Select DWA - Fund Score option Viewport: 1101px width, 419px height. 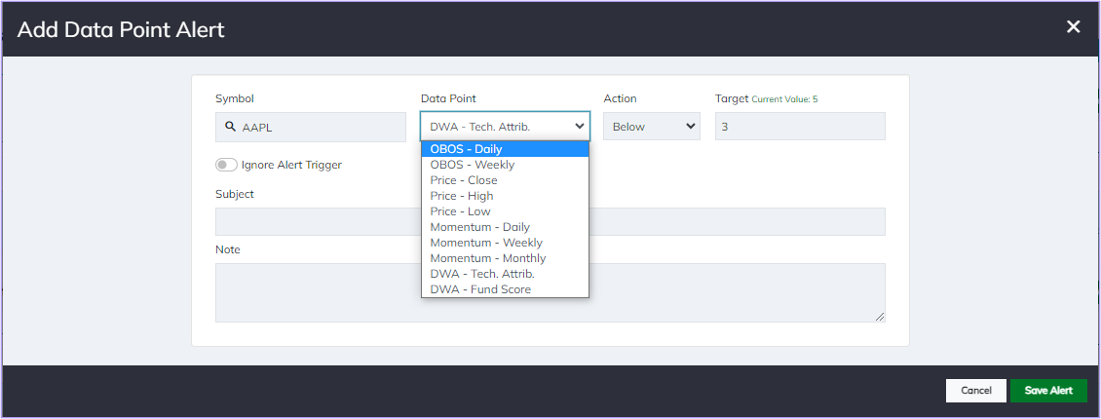[x=505, y=289]
